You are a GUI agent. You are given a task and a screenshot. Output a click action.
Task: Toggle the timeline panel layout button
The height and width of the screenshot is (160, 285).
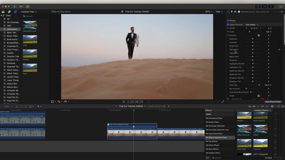point(264,7)
